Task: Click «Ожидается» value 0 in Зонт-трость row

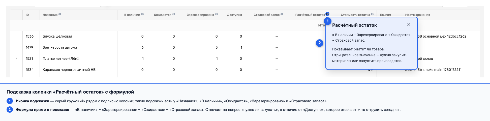Action: (174, 47)
